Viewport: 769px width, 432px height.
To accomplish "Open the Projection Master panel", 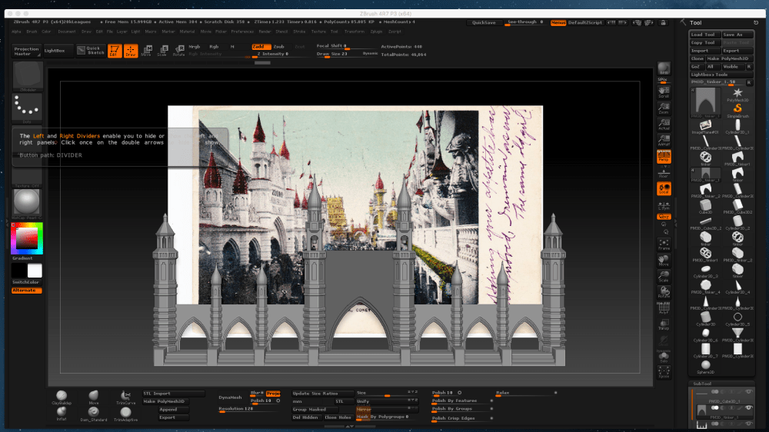I will [26, 51].
